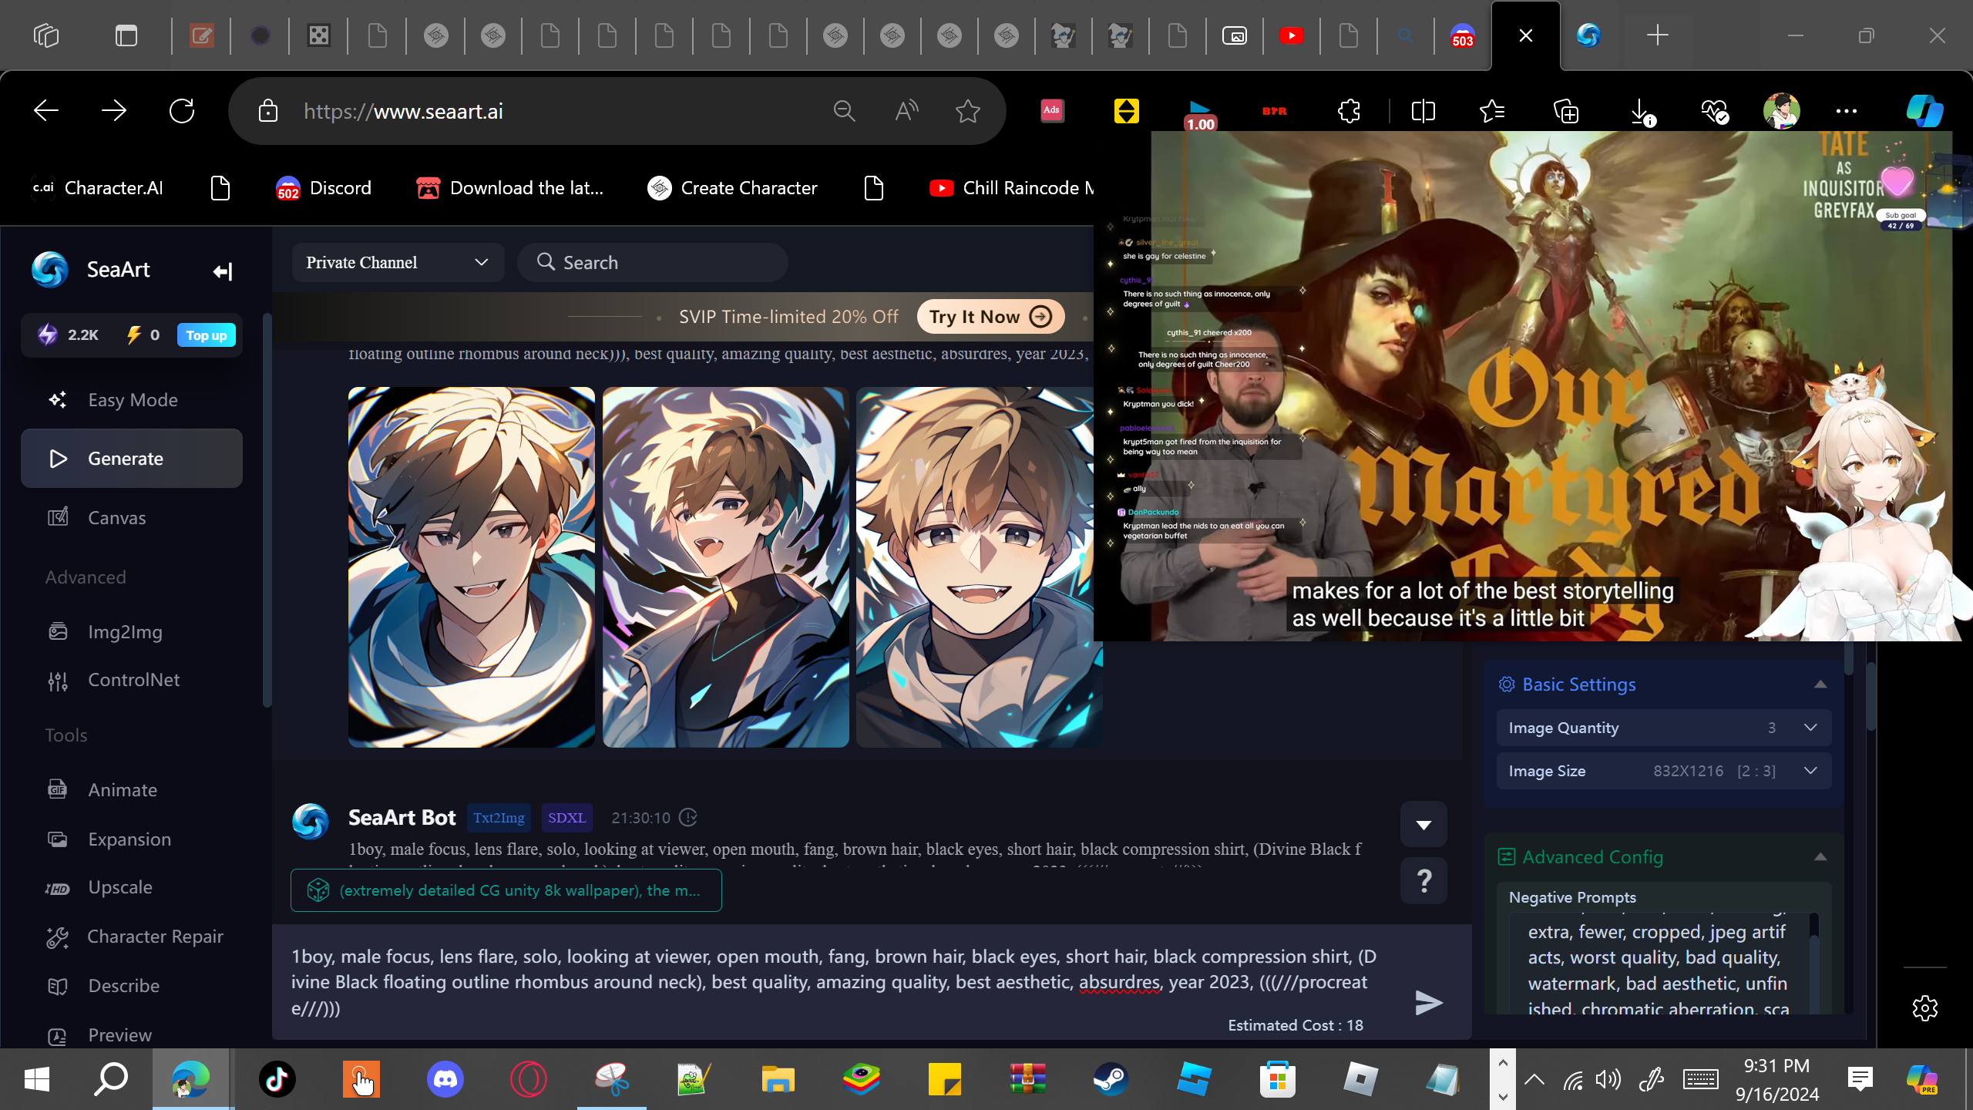
Task: Go forward in browser
Action: point(114,111)
